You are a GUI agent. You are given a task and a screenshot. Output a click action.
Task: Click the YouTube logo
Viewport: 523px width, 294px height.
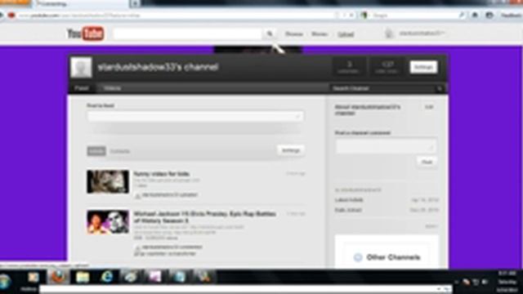tap(86, 33)
